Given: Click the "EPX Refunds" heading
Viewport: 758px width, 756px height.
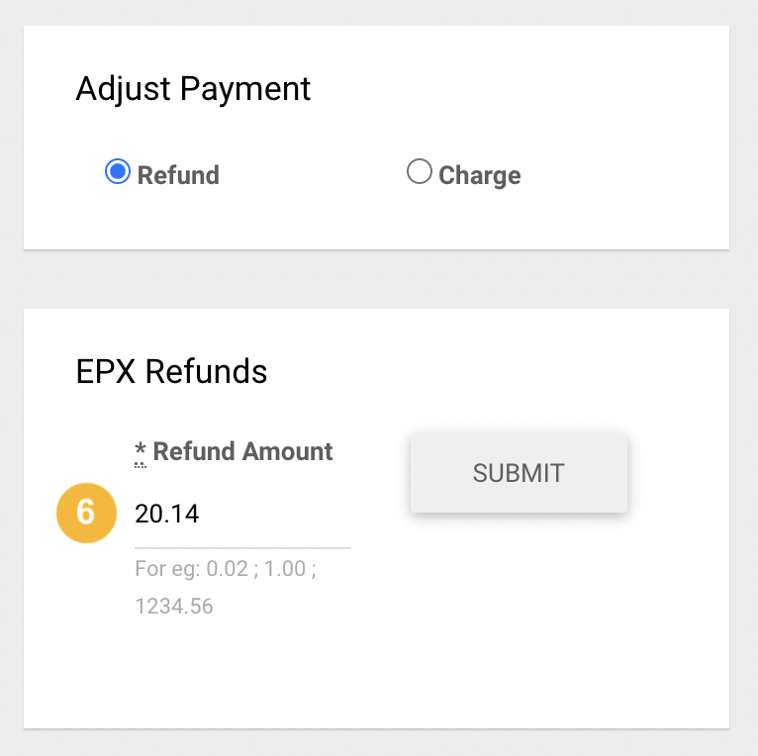Looking at the screenshot, I should [x=171, y=371].
